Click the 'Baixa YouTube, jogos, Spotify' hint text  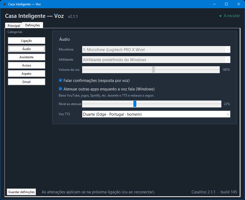pyautogui.click(x=106, y=95)
